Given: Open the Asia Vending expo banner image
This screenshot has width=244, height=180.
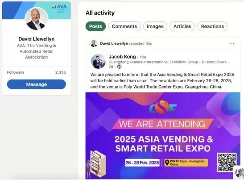Looking at the screenshot, I should tap(163, 136).
